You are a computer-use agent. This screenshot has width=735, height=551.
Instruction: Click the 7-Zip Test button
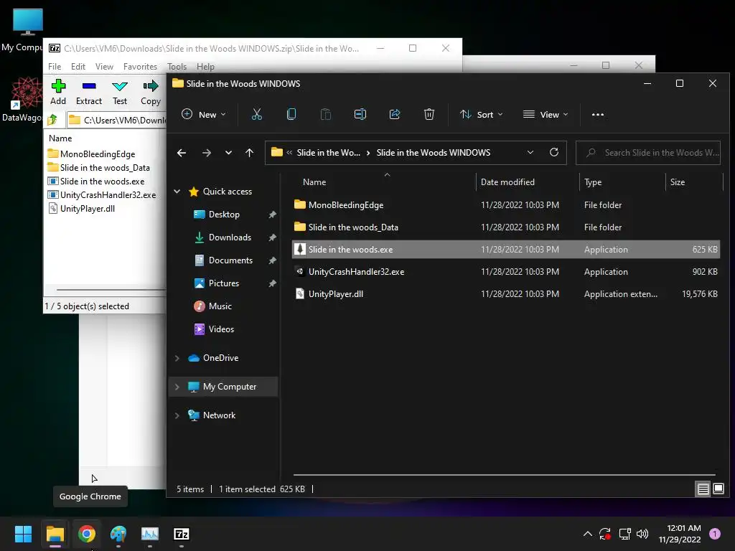pyautogui.click(x=120, y=92)
